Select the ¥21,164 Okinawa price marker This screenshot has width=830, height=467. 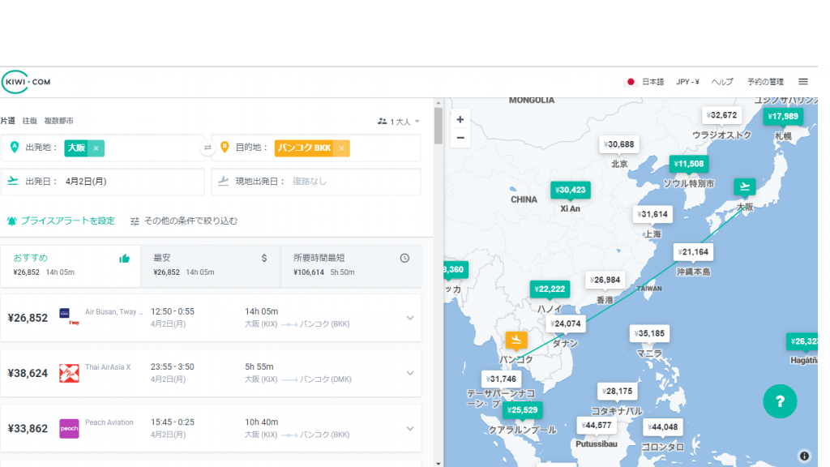pos(693,252)
